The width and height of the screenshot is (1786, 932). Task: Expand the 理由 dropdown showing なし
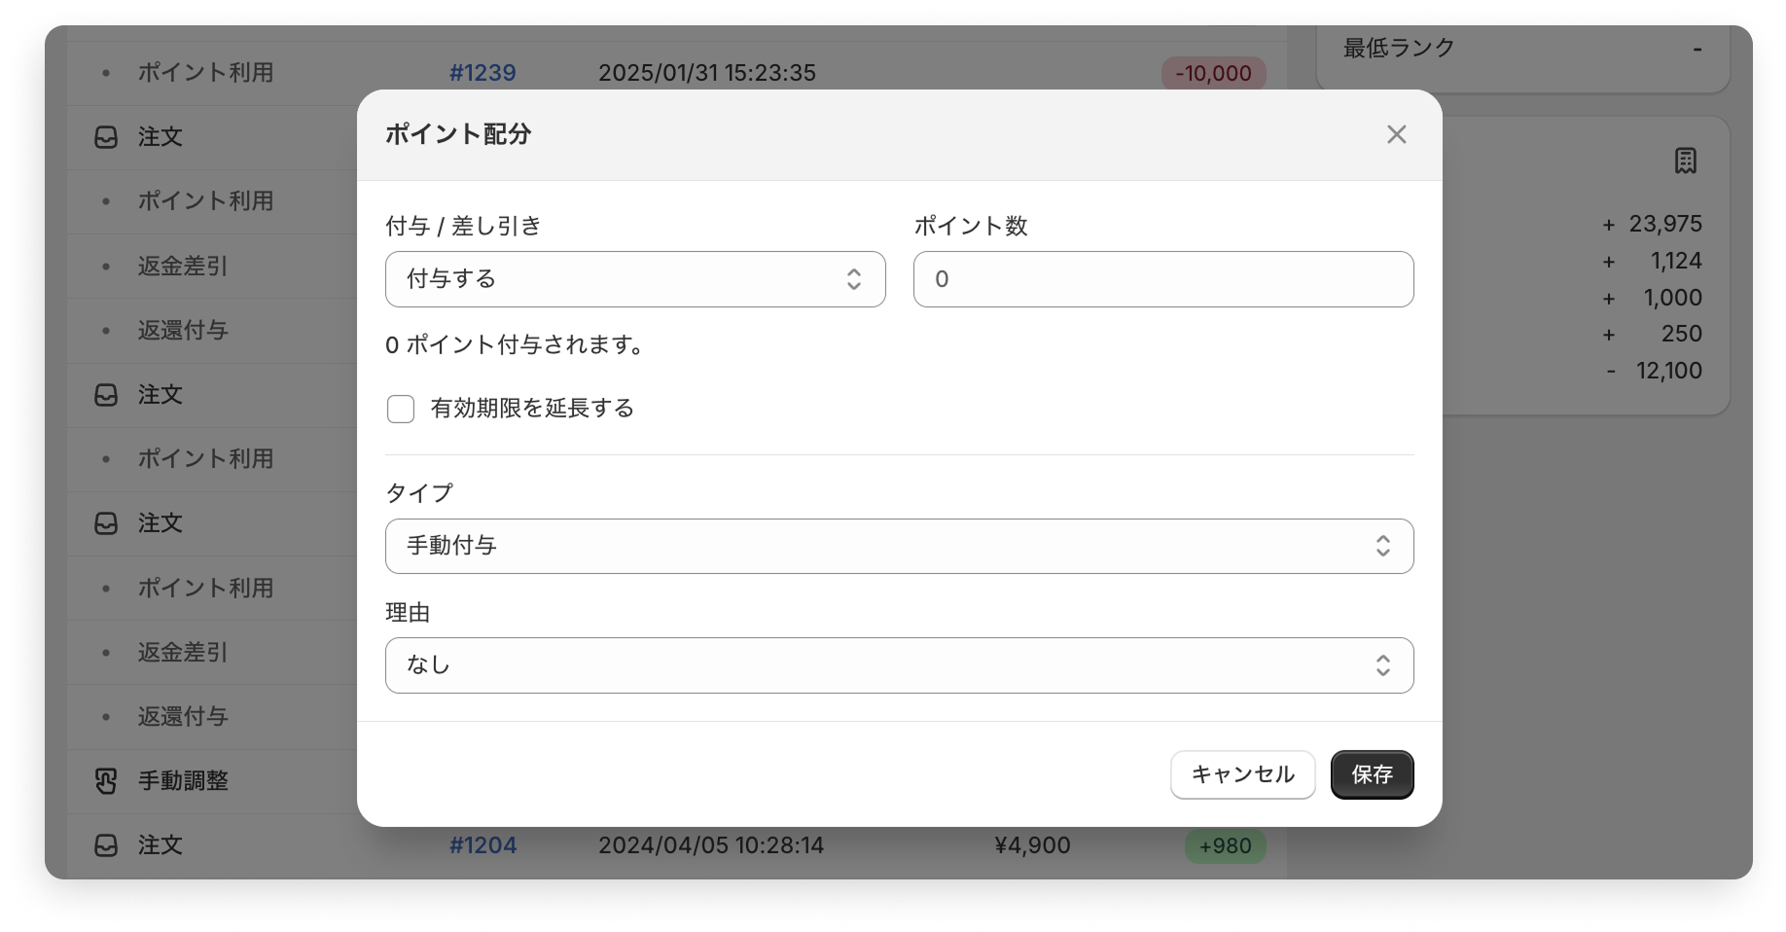tap(898, 665)
